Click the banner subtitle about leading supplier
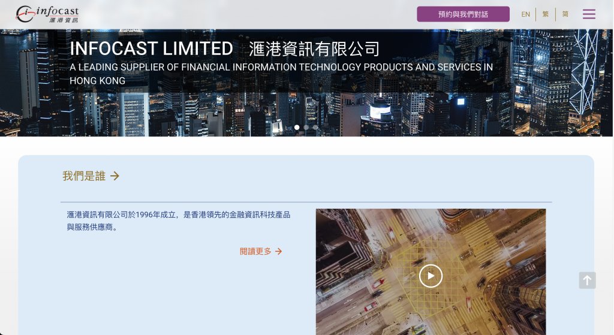Viewport: 614px width, 335px height. pos(281,74)
